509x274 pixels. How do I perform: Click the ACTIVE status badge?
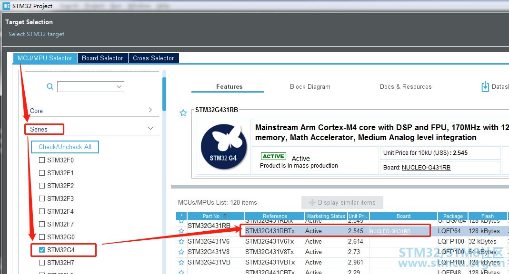point(273,156)
